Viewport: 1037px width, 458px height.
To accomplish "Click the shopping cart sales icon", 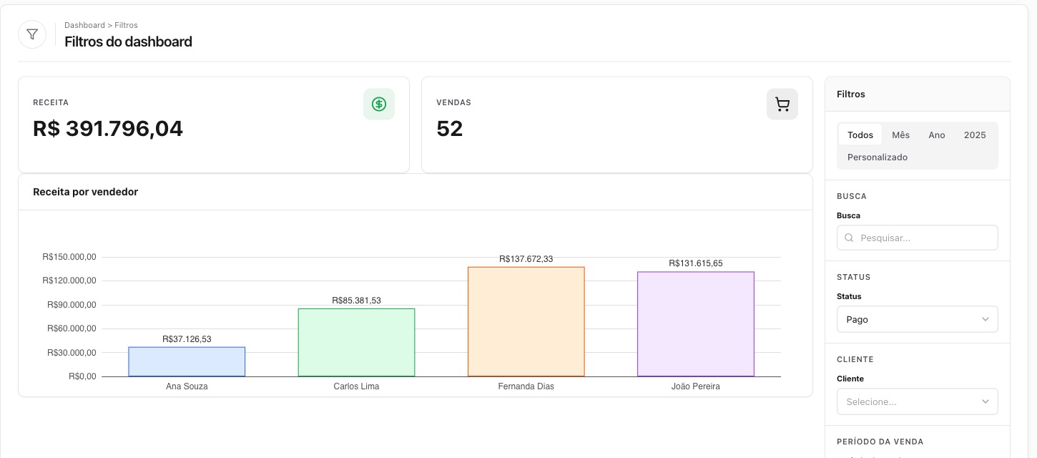I will [782, 104].
